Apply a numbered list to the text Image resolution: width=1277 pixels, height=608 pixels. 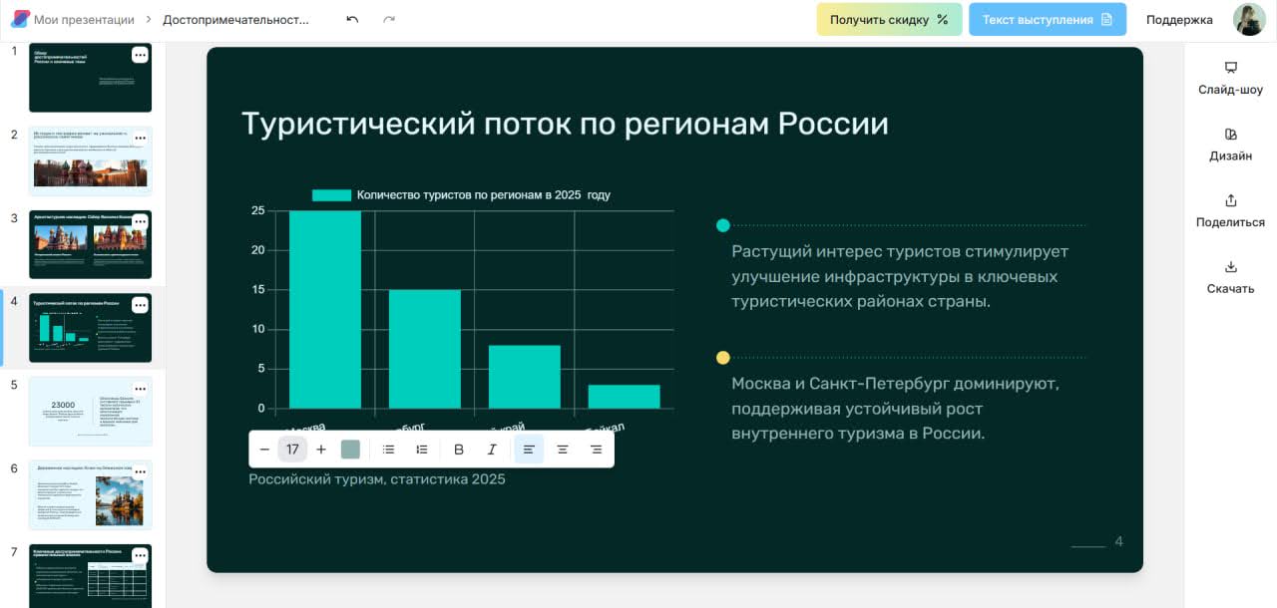[x=421, y=449]
